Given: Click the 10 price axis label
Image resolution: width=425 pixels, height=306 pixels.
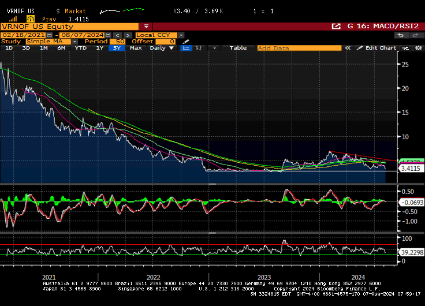Looking at the screenshot, I should pos(405,137).
